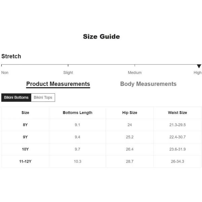Click the Waist Size column header

click(x=177, y=112)
